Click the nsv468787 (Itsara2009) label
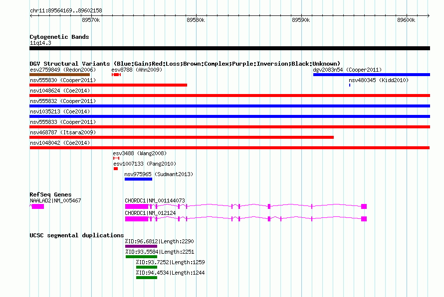 [63, 132]
